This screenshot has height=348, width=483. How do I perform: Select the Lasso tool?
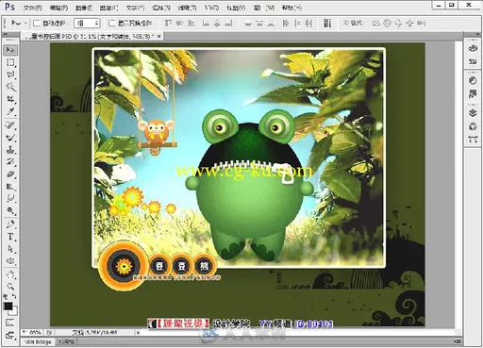[10, 75]
